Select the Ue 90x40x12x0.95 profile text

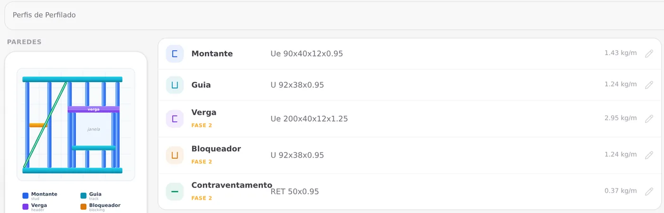[x=306, y=54]
